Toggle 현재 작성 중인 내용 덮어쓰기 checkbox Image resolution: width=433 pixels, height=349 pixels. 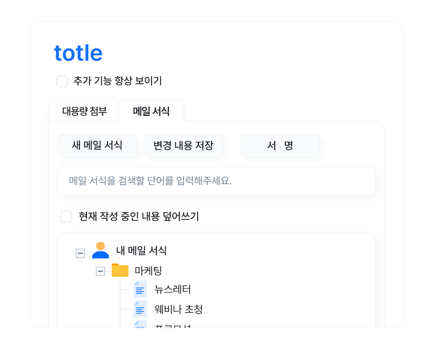pyautogui.click(x=66, y=216)
